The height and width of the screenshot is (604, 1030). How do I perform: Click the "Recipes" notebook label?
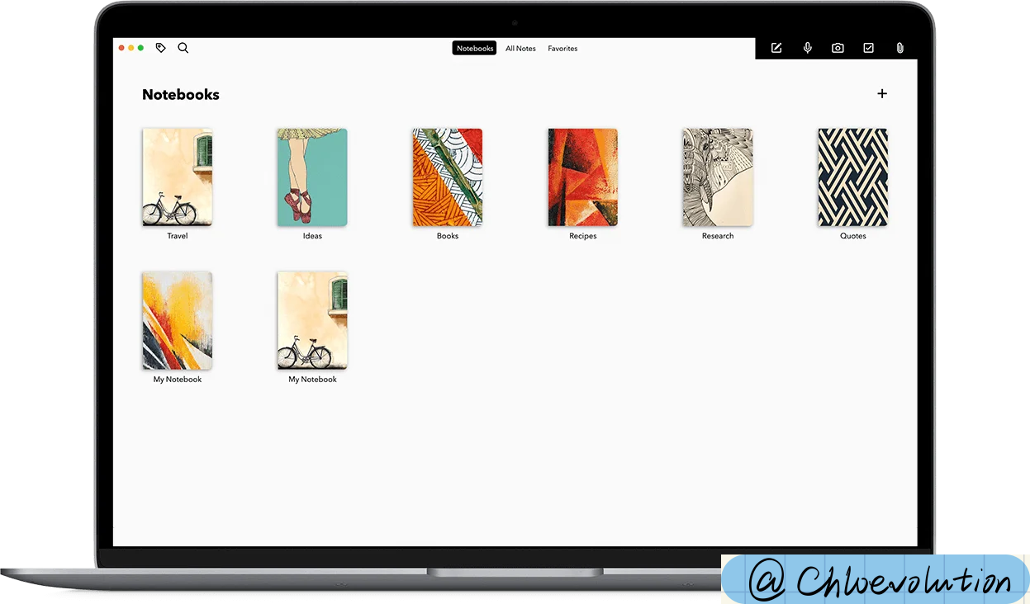pyautogui.click(x=583, y=236)
